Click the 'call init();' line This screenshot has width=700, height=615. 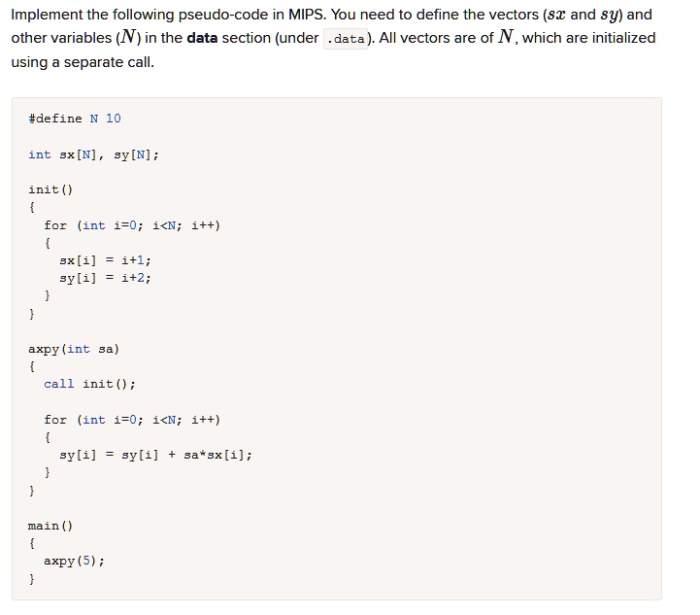point(89,384)
